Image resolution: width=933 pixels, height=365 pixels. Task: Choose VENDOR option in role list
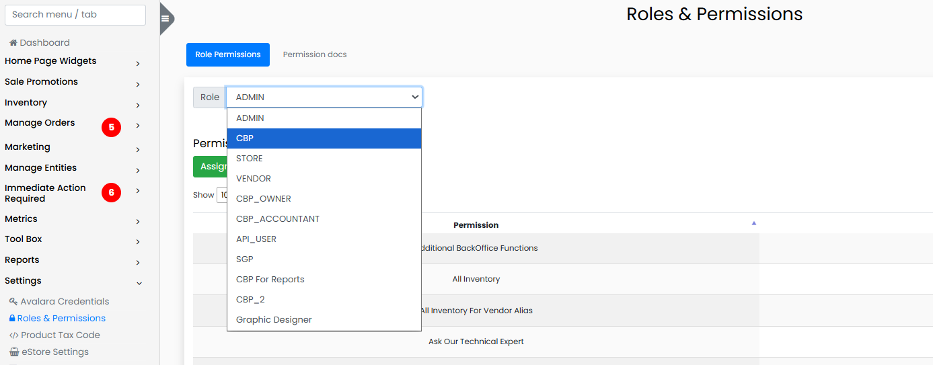coord(324,179)
